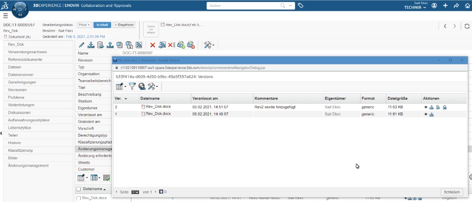Screen dimensions: 472x202
Task: Open the user profile icon
Action: coord(434,5)
